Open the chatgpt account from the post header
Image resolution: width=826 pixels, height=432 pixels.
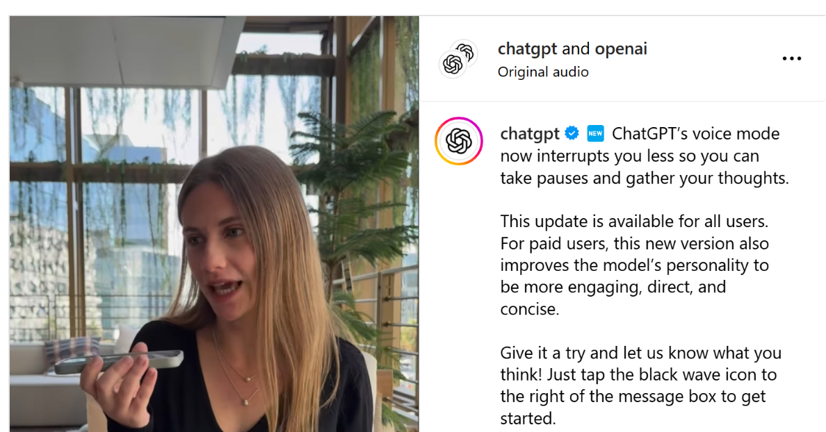(527, 49)
